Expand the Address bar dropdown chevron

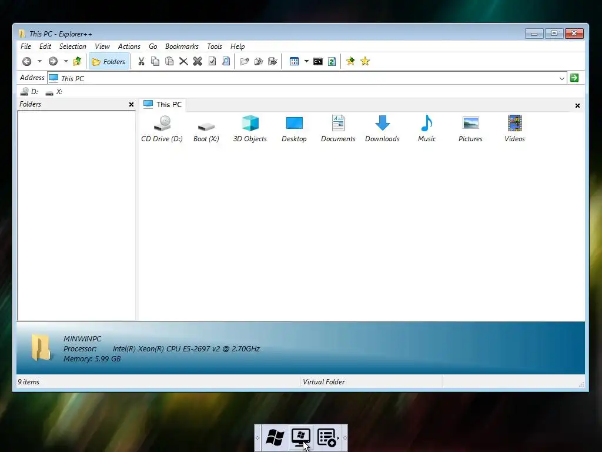561,78
